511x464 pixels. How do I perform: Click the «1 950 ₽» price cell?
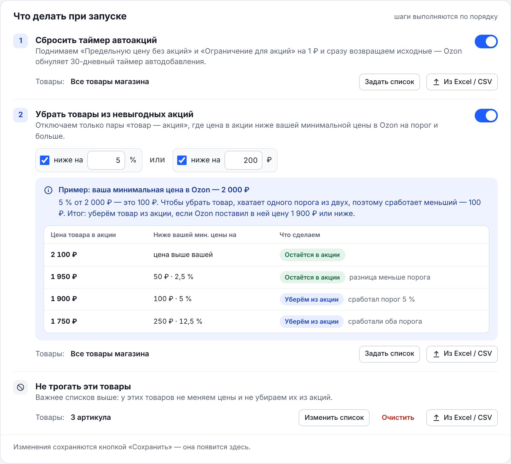click(x=64, y=277)
